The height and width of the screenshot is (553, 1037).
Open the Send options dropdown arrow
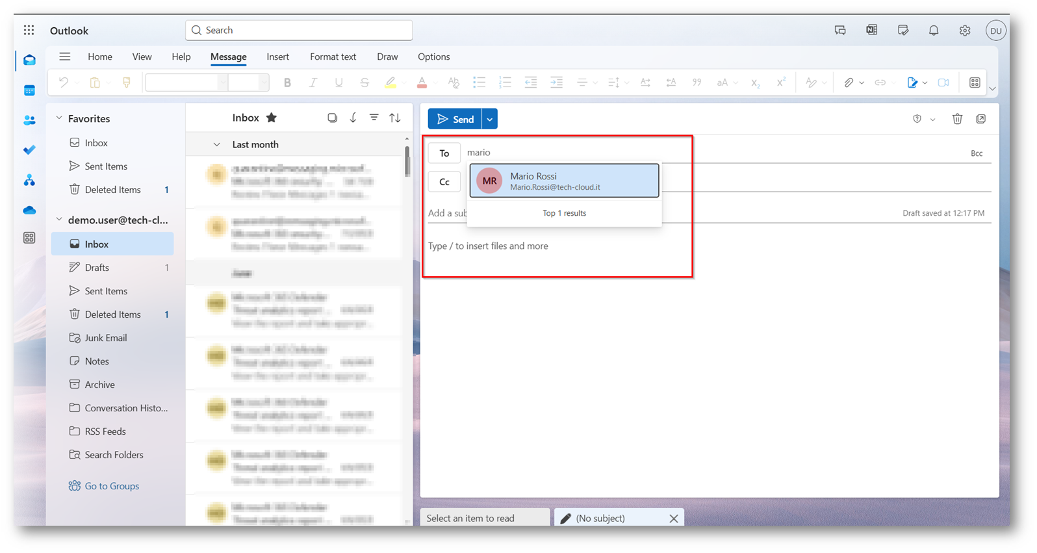click(x=490, y=120)
